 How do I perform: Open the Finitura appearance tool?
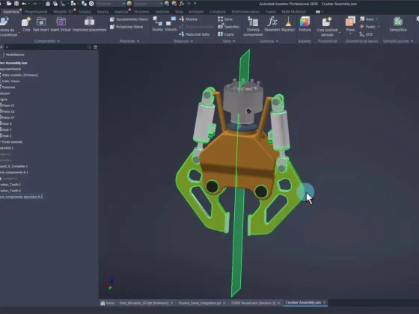(x=305, y=24)
